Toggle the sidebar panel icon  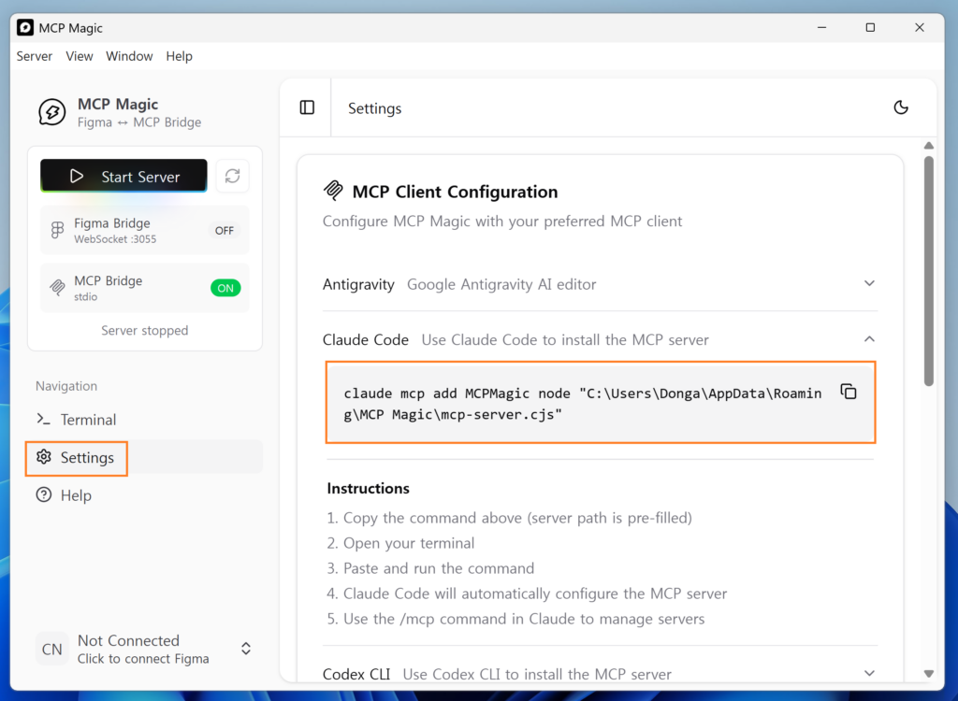coord(307,108)
